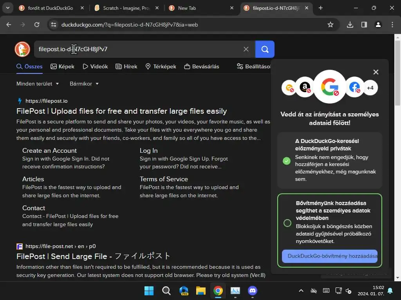This screenshot has width=401, height=300.
Task: Switch to Térképek tab
Action: tap(161, 66)
